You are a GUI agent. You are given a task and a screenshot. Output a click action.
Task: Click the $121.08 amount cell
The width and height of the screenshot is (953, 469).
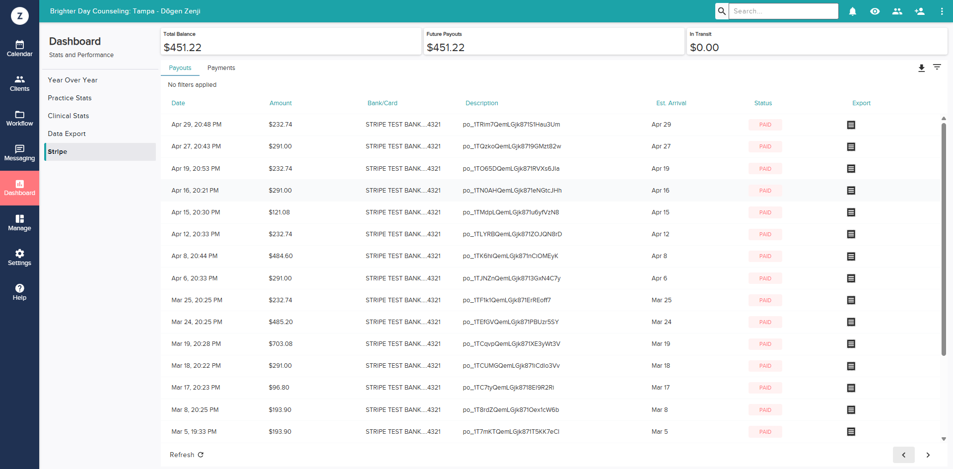click(x=279, y=212)
